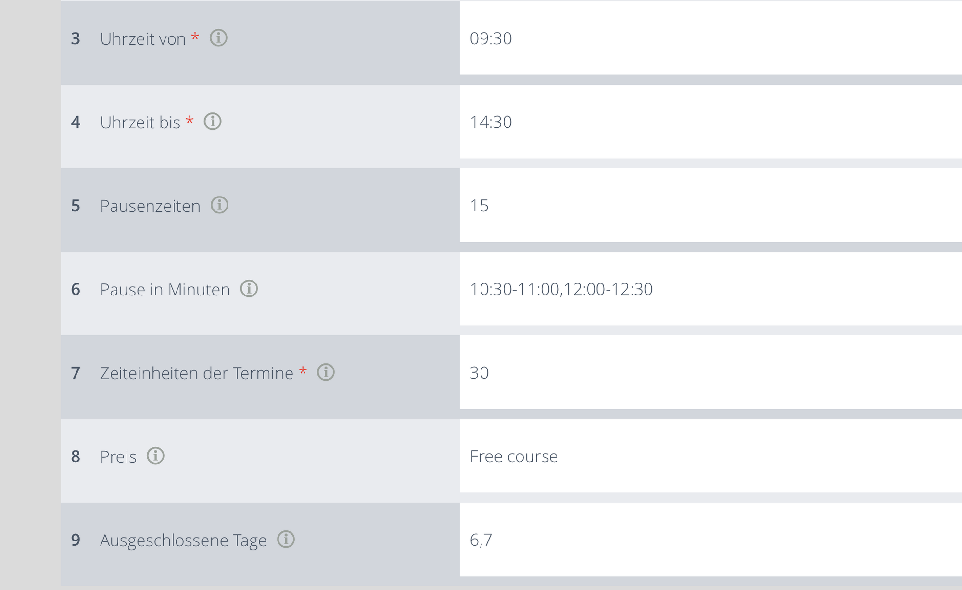Show info for Pause in Minuten

pyautogui.click(x=249, y=288)
